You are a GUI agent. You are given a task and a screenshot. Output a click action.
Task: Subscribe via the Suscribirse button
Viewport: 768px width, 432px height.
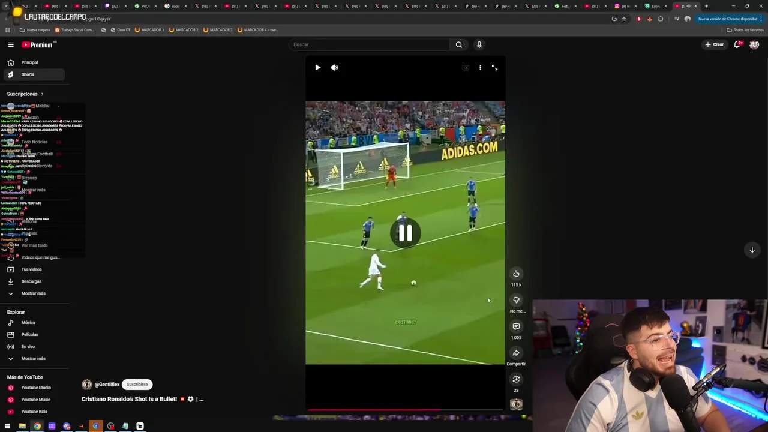click(x=137, y=385)
